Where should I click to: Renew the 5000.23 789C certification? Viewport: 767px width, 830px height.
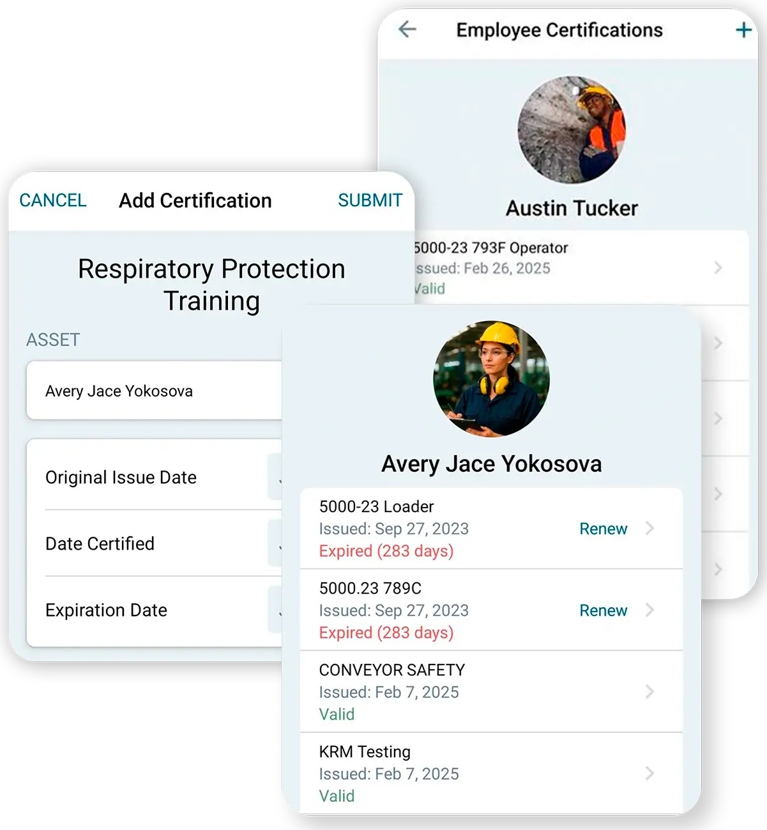604,610
